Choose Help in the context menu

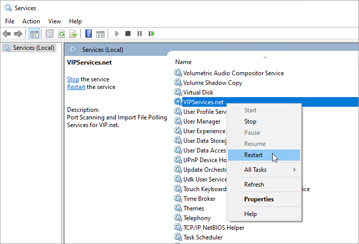click(x=264, y=214)
